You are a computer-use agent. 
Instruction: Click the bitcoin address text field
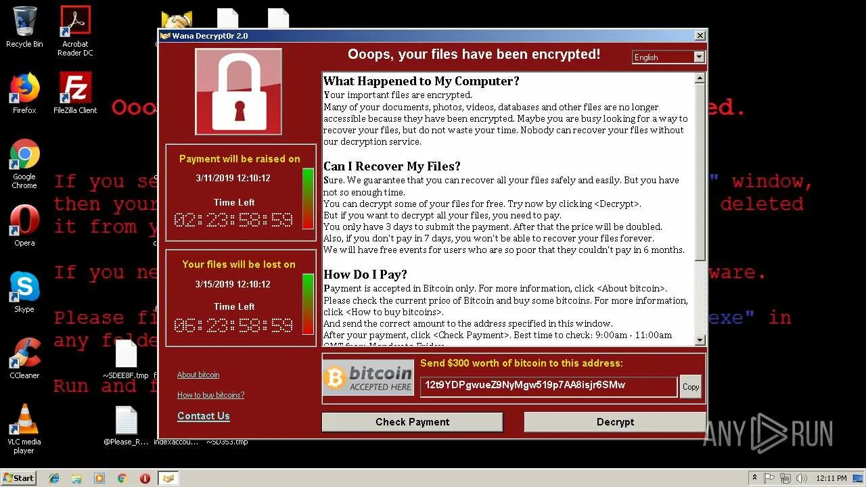coord(549,386)
